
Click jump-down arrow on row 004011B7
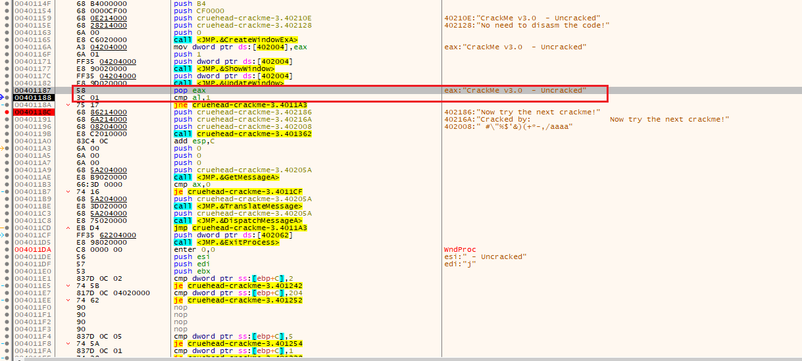click(68, 191)
